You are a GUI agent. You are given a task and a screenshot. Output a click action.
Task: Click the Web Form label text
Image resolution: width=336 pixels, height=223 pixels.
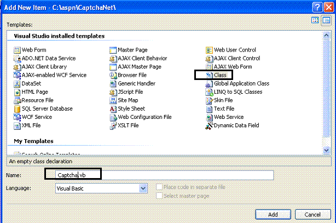point(34,50)
